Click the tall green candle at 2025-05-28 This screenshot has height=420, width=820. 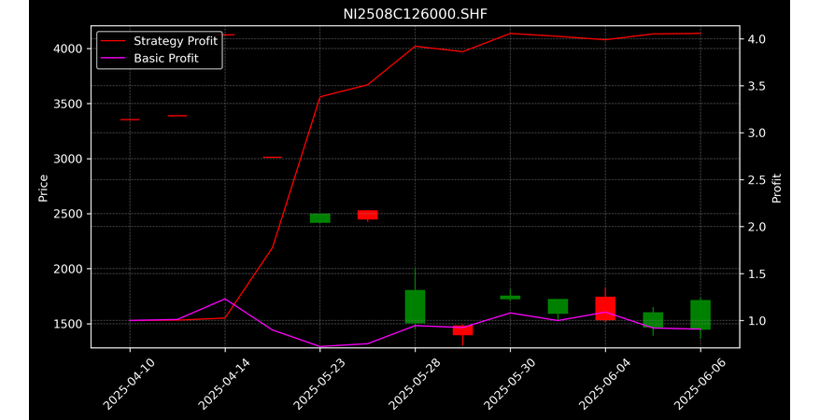click(x=416, y=307)
